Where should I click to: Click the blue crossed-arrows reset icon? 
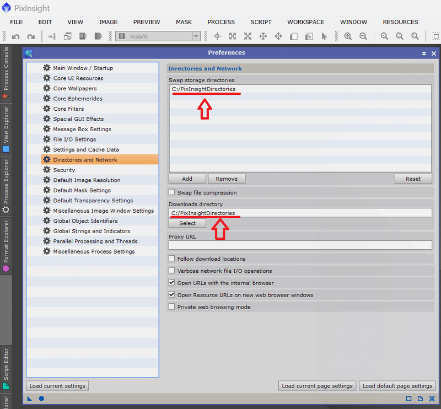(432, 399)
